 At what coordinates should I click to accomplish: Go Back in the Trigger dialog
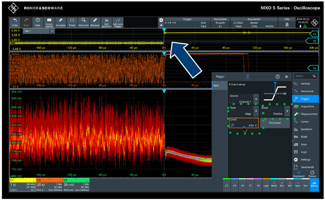[220, 85]
